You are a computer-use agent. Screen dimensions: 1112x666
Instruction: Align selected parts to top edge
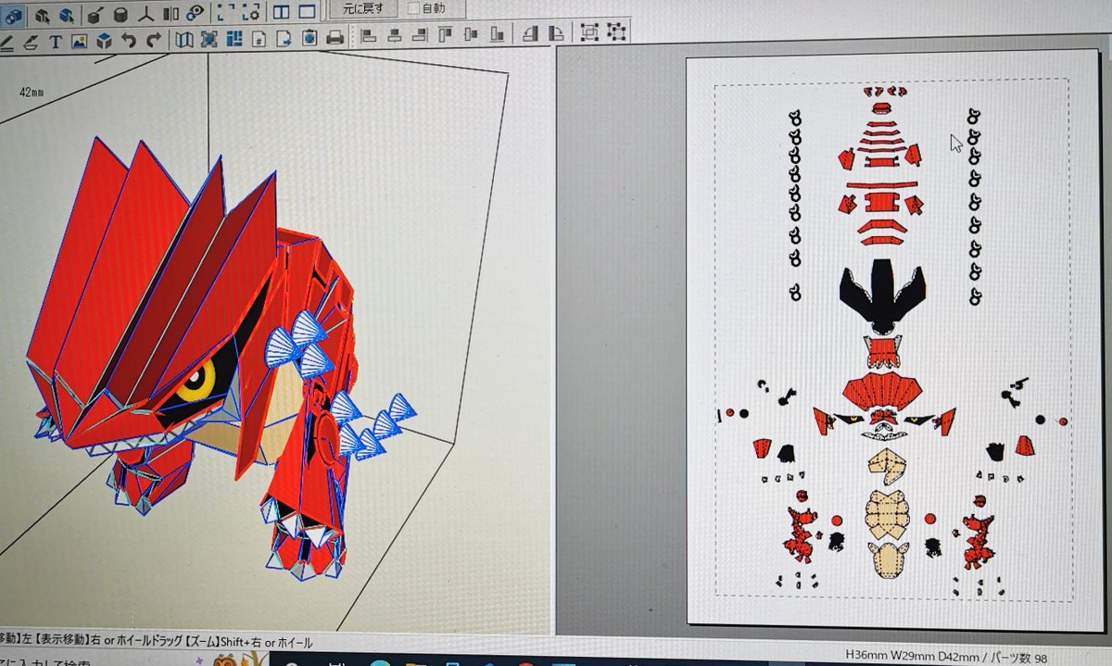point(446,35)
